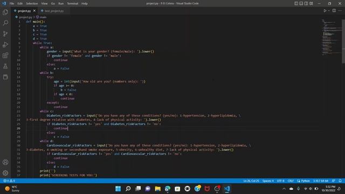Open the Explorer view in activity bar

5,12
